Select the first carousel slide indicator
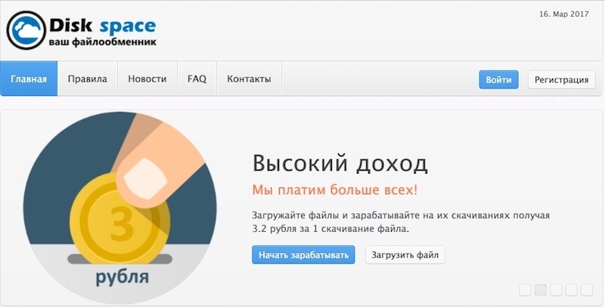This screenshot has width=605, height=308. click(525, 290)
